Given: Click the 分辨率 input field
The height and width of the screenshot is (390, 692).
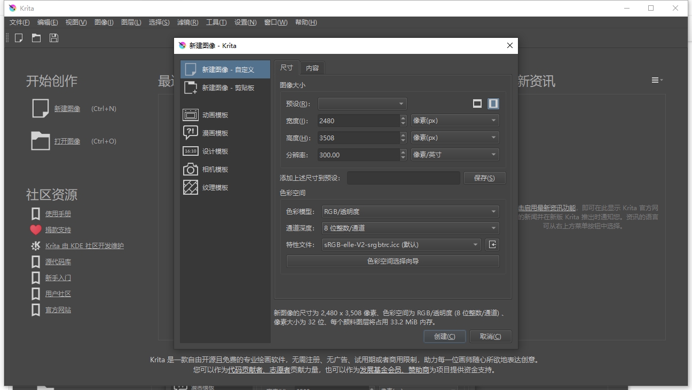Looking at the screenshot, I should click(358, 155).
